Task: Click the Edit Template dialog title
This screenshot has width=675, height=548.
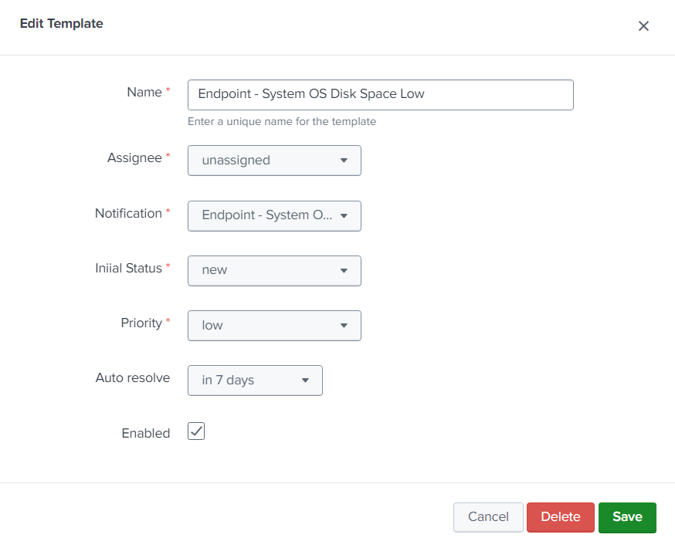Action: [x=62, y=23]
